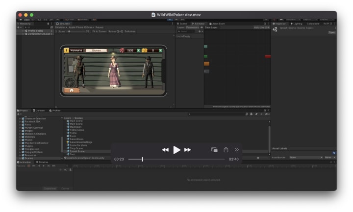Click Fit to Screen in Simulator
Screen dimensions: 353x212
99,31
